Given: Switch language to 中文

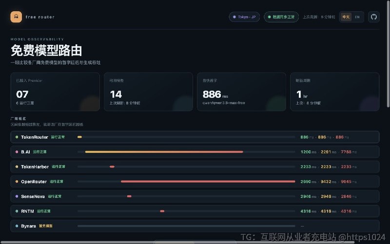Looking at the screenshot, I should (x=346, y=17).
